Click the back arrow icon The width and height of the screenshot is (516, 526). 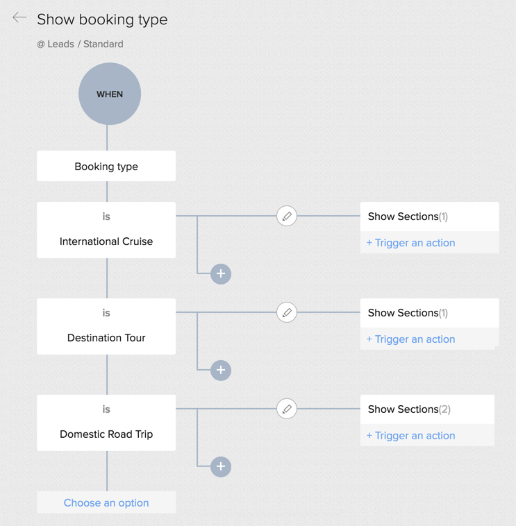pyautogui.click(x=19, y=18)
